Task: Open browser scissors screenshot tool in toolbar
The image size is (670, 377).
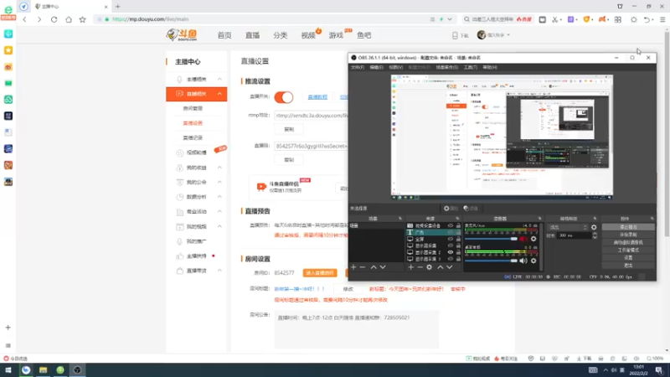Action: coord(554,19)
